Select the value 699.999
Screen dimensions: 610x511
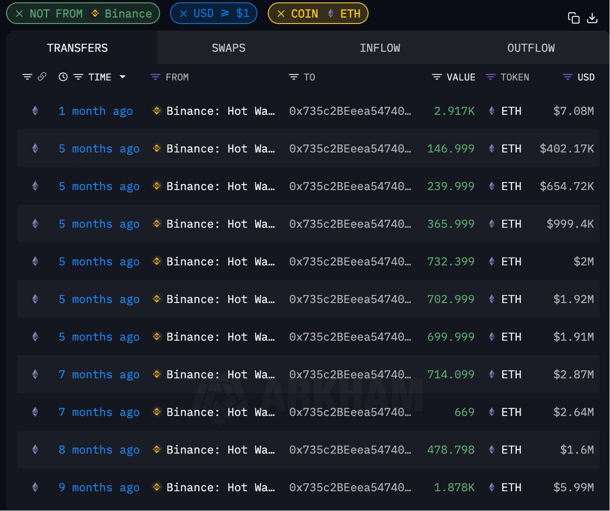click(x=451, y=336)
